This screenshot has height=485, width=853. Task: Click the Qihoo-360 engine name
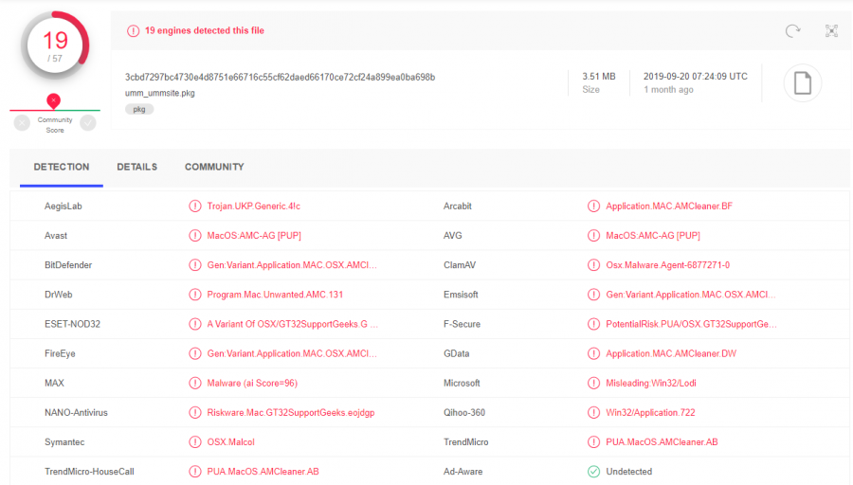point(464,413)
